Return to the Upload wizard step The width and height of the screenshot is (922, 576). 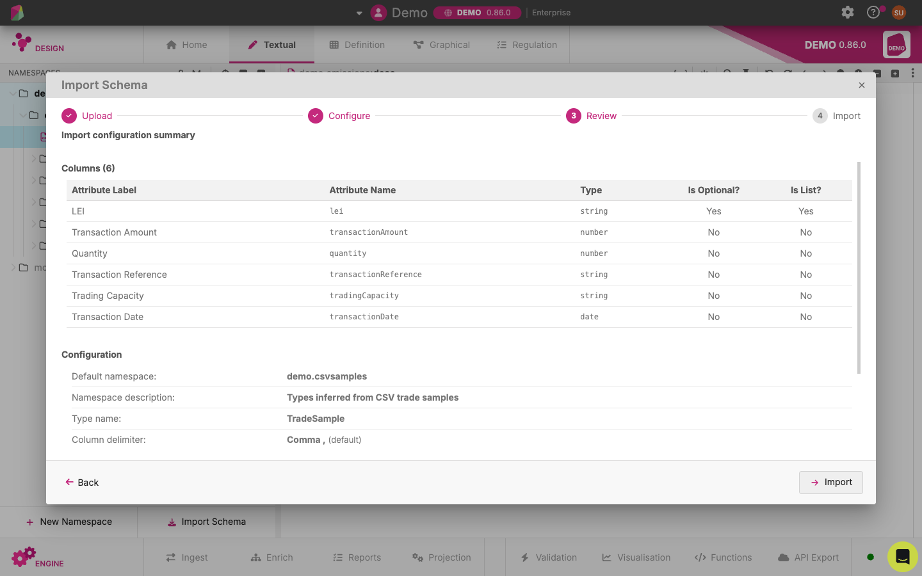(87, 116)
